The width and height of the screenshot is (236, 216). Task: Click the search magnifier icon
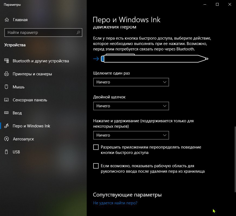tap(78, 32)
